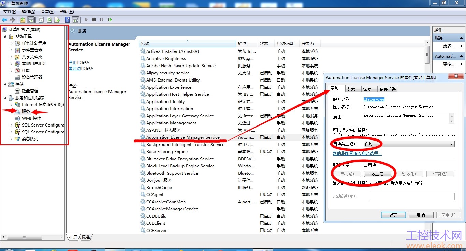
Task: Expand the 共享文件夹 tree node
Action: [x=11, y=57]
